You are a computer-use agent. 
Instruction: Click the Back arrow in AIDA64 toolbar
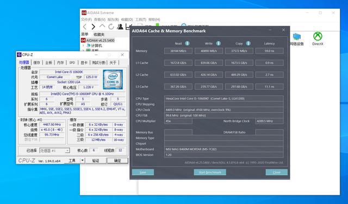(x=85, y=27)
